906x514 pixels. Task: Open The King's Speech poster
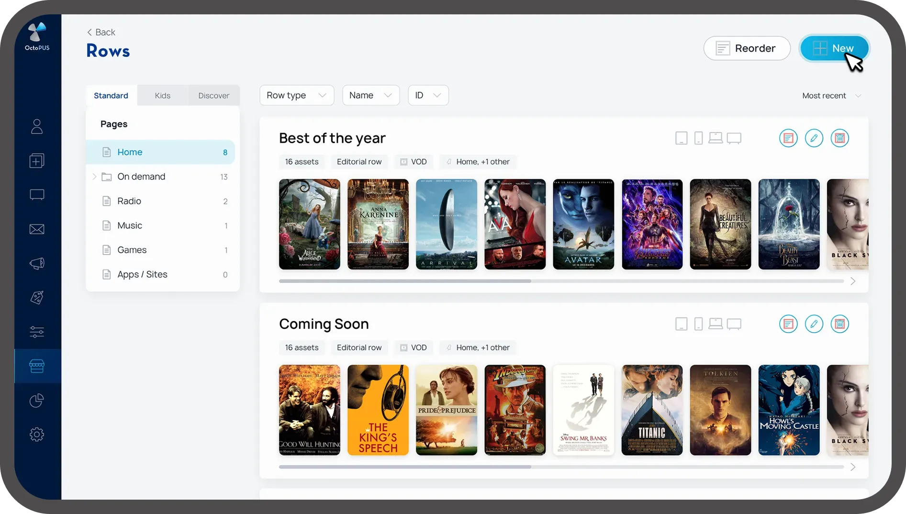(378, 410)
